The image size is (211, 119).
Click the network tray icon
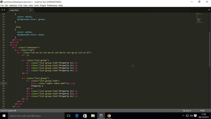187,116
